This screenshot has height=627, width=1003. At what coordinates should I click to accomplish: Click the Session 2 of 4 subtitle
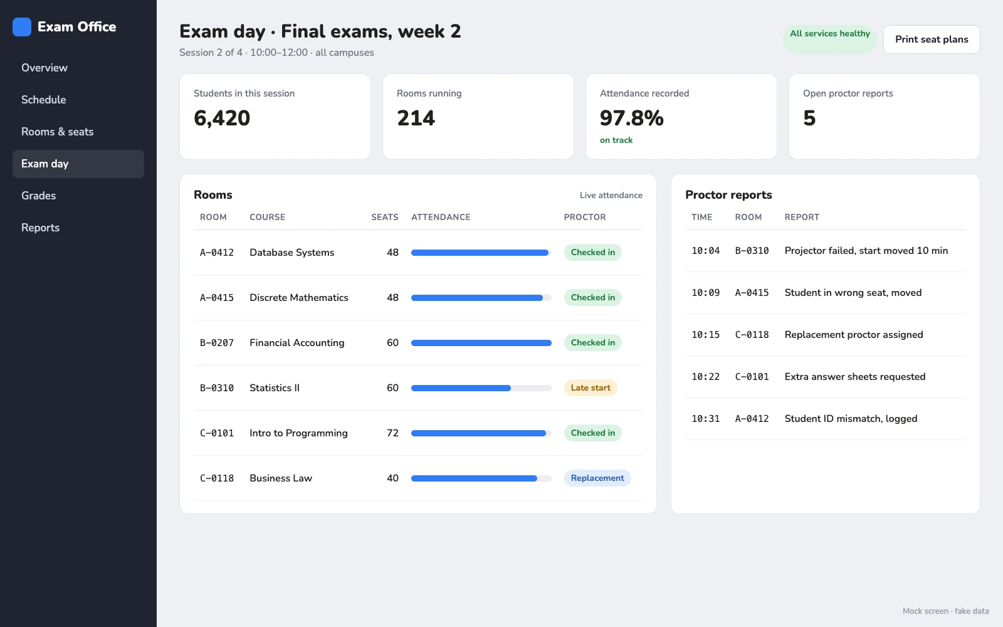pyautogui.click(x=276, y=53)
